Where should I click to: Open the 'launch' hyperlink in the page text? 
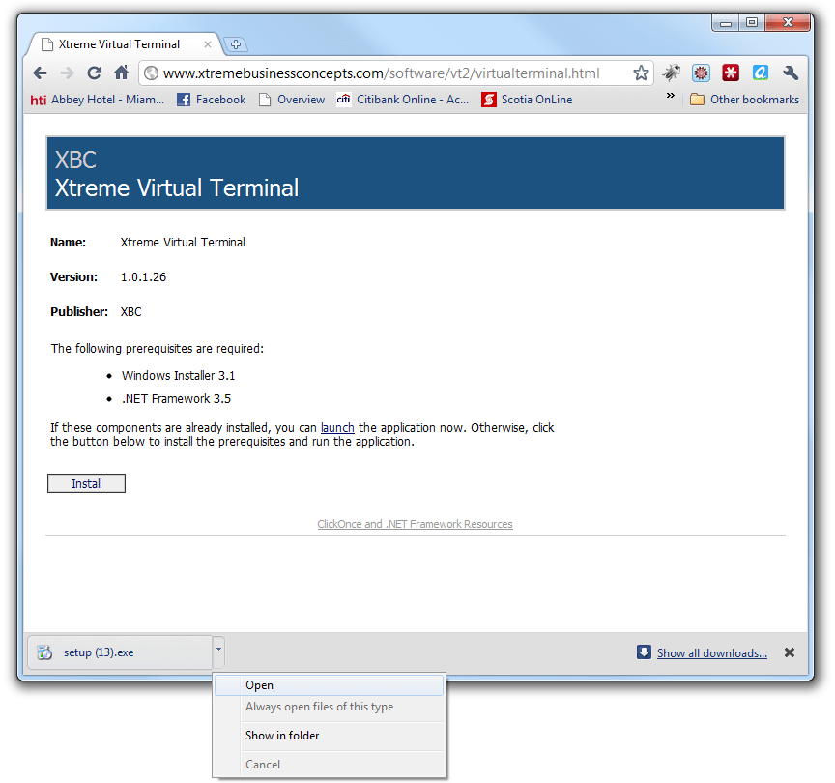point(336,427)
